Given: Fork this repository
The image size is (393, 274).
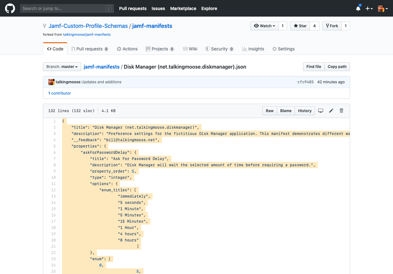Looking at the screenshot, I should point(332,26).
